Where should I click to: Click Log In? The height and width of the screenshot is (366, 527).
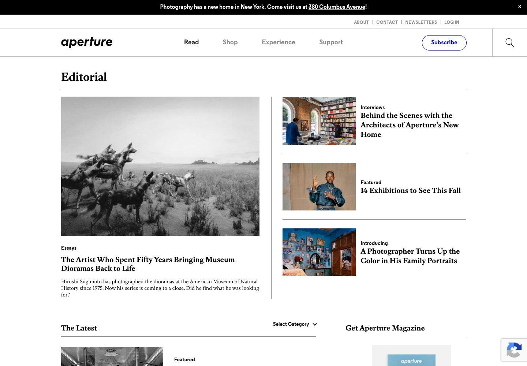[x=452, y=22]
